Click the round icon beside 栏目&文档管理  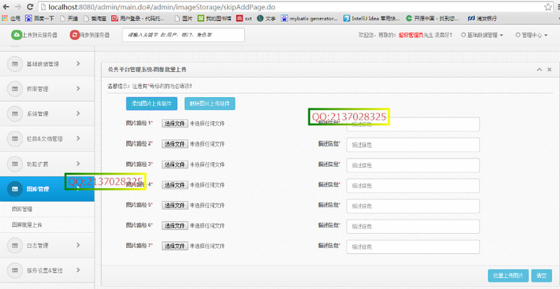15,139
